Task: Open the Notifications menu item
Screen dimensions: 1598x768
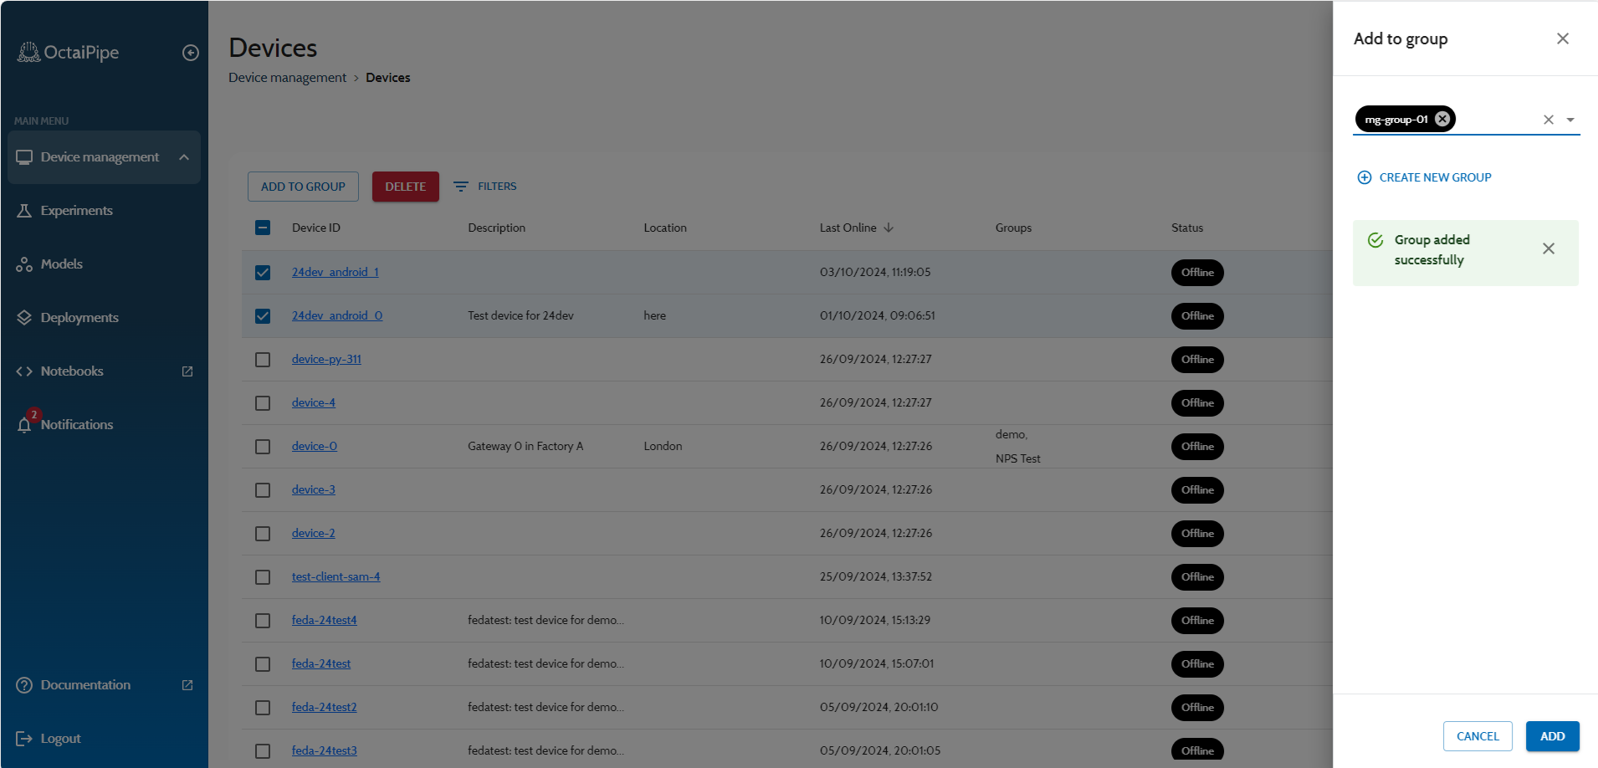Action: point(104,425)
